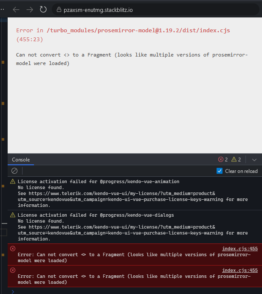Image resolution: width=262 pixels, height=294 pixels.
Task: Collapse the console panel with chevron
Action: pos(254,160)
